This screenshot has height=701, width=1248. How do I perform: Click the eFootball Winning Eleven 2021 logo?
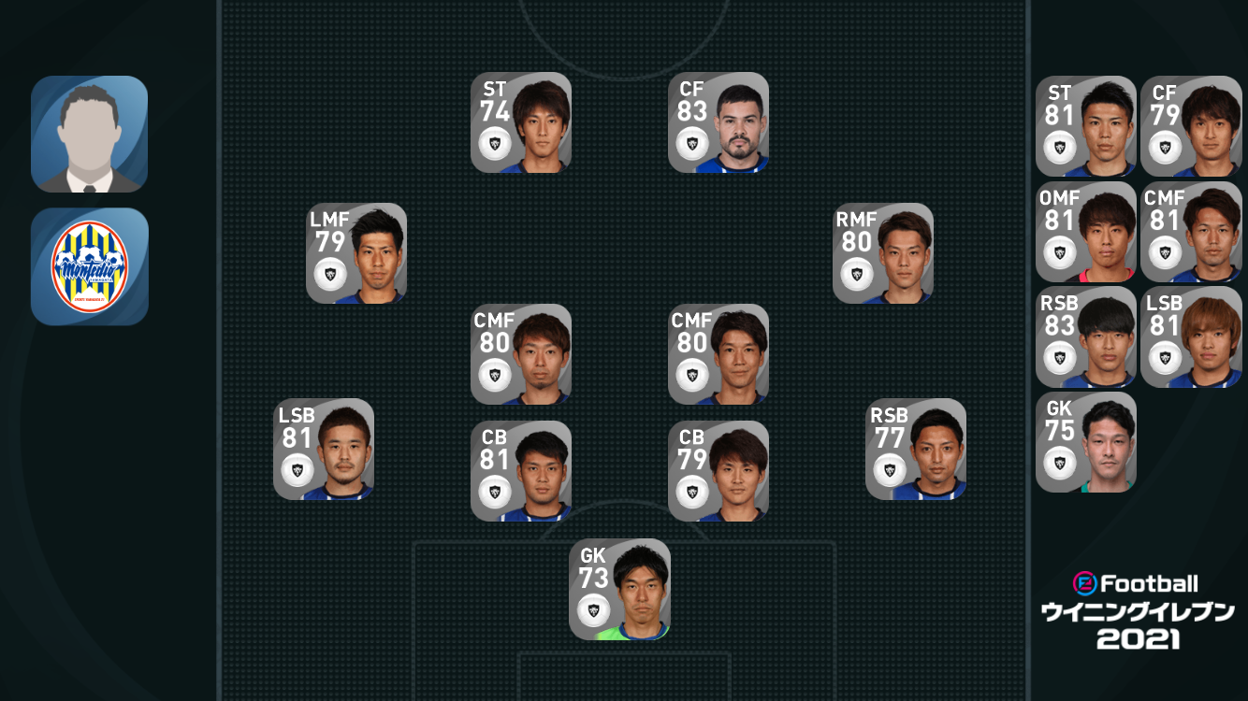(1138, 611)
